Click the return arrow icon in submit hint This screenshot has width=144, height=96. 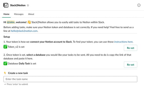[5, 84]
